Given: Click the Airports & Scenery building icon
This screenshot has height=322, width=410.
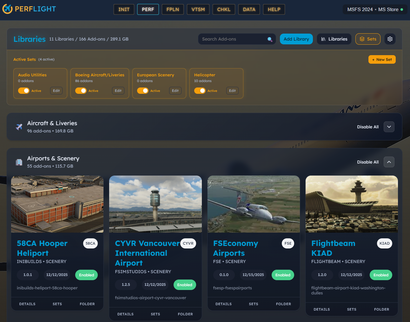Looking at the screenshot, I should point(19,162).
